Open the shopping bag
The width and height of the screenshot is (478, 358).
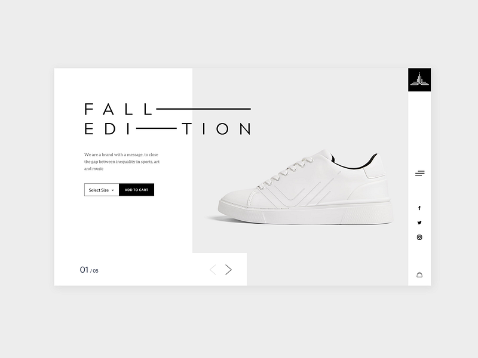coord(419,274)
